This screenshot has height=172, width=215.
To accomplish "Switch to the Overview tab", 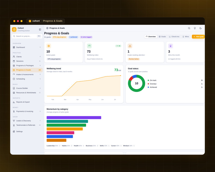I will tap(151, 37).
